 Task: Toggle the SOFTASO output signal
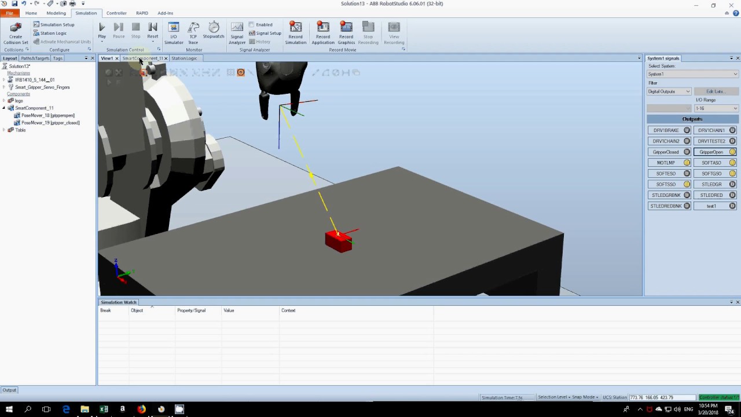coord(715,163)
